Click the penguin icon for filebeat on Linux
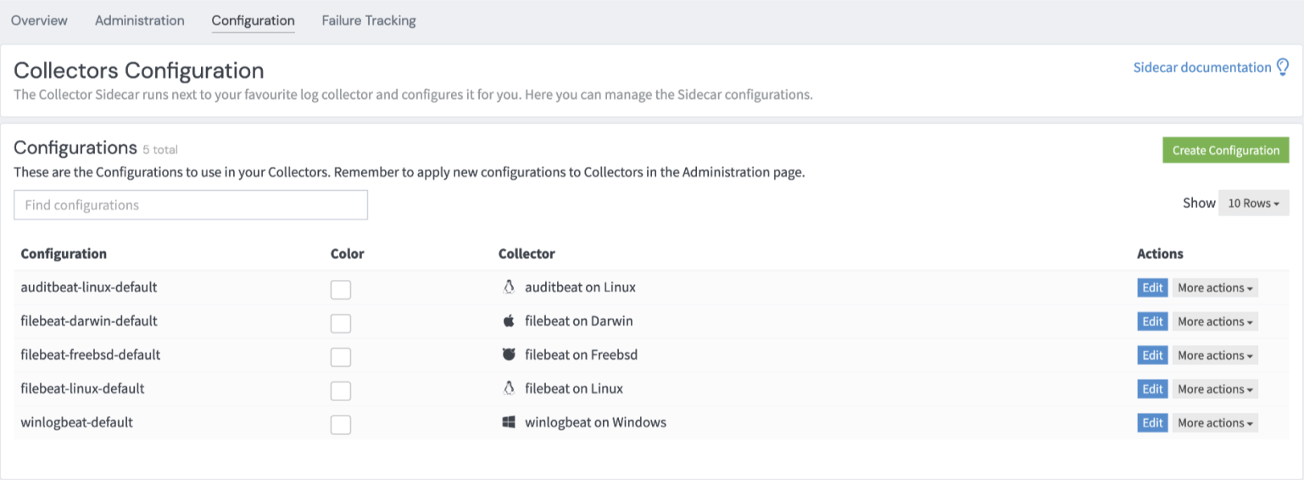 pos(509,388)
